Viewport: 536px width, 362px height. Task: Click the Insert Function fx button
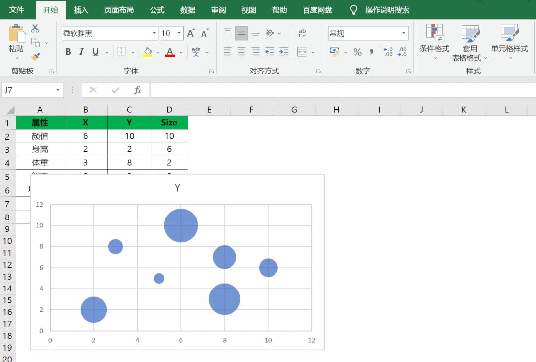137,90
